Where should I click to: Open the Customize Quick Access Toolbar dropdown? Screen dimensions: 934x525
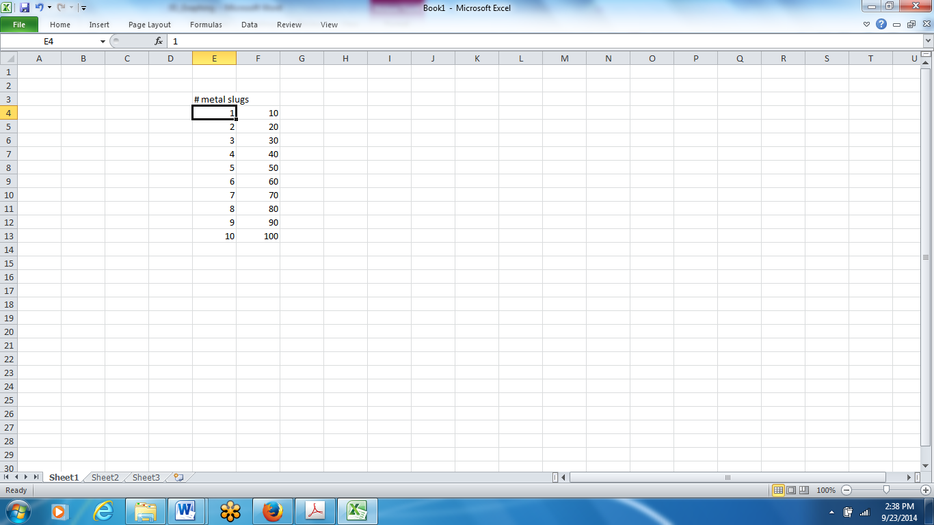pos(83,8)
